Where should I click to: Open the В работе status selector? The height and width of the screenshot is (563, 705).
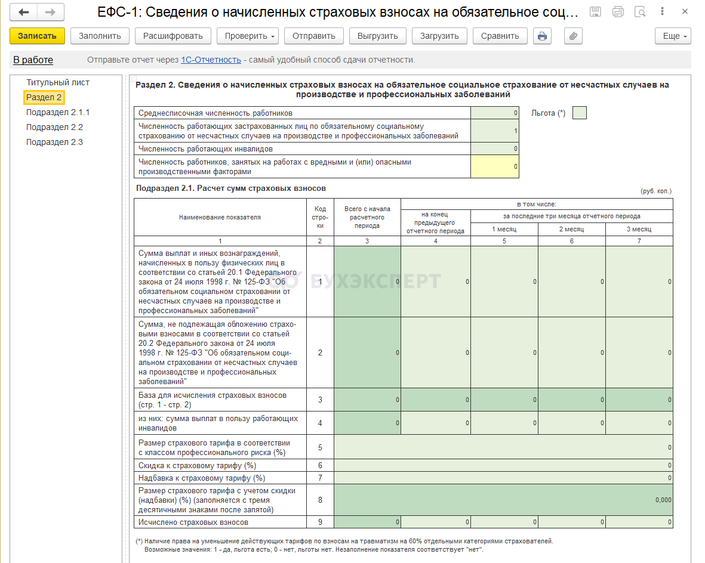[33, 60]
